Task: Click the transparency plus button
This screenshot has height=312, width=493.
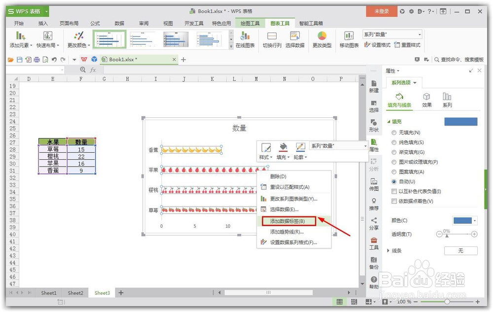Action: [x=474, y=234]
